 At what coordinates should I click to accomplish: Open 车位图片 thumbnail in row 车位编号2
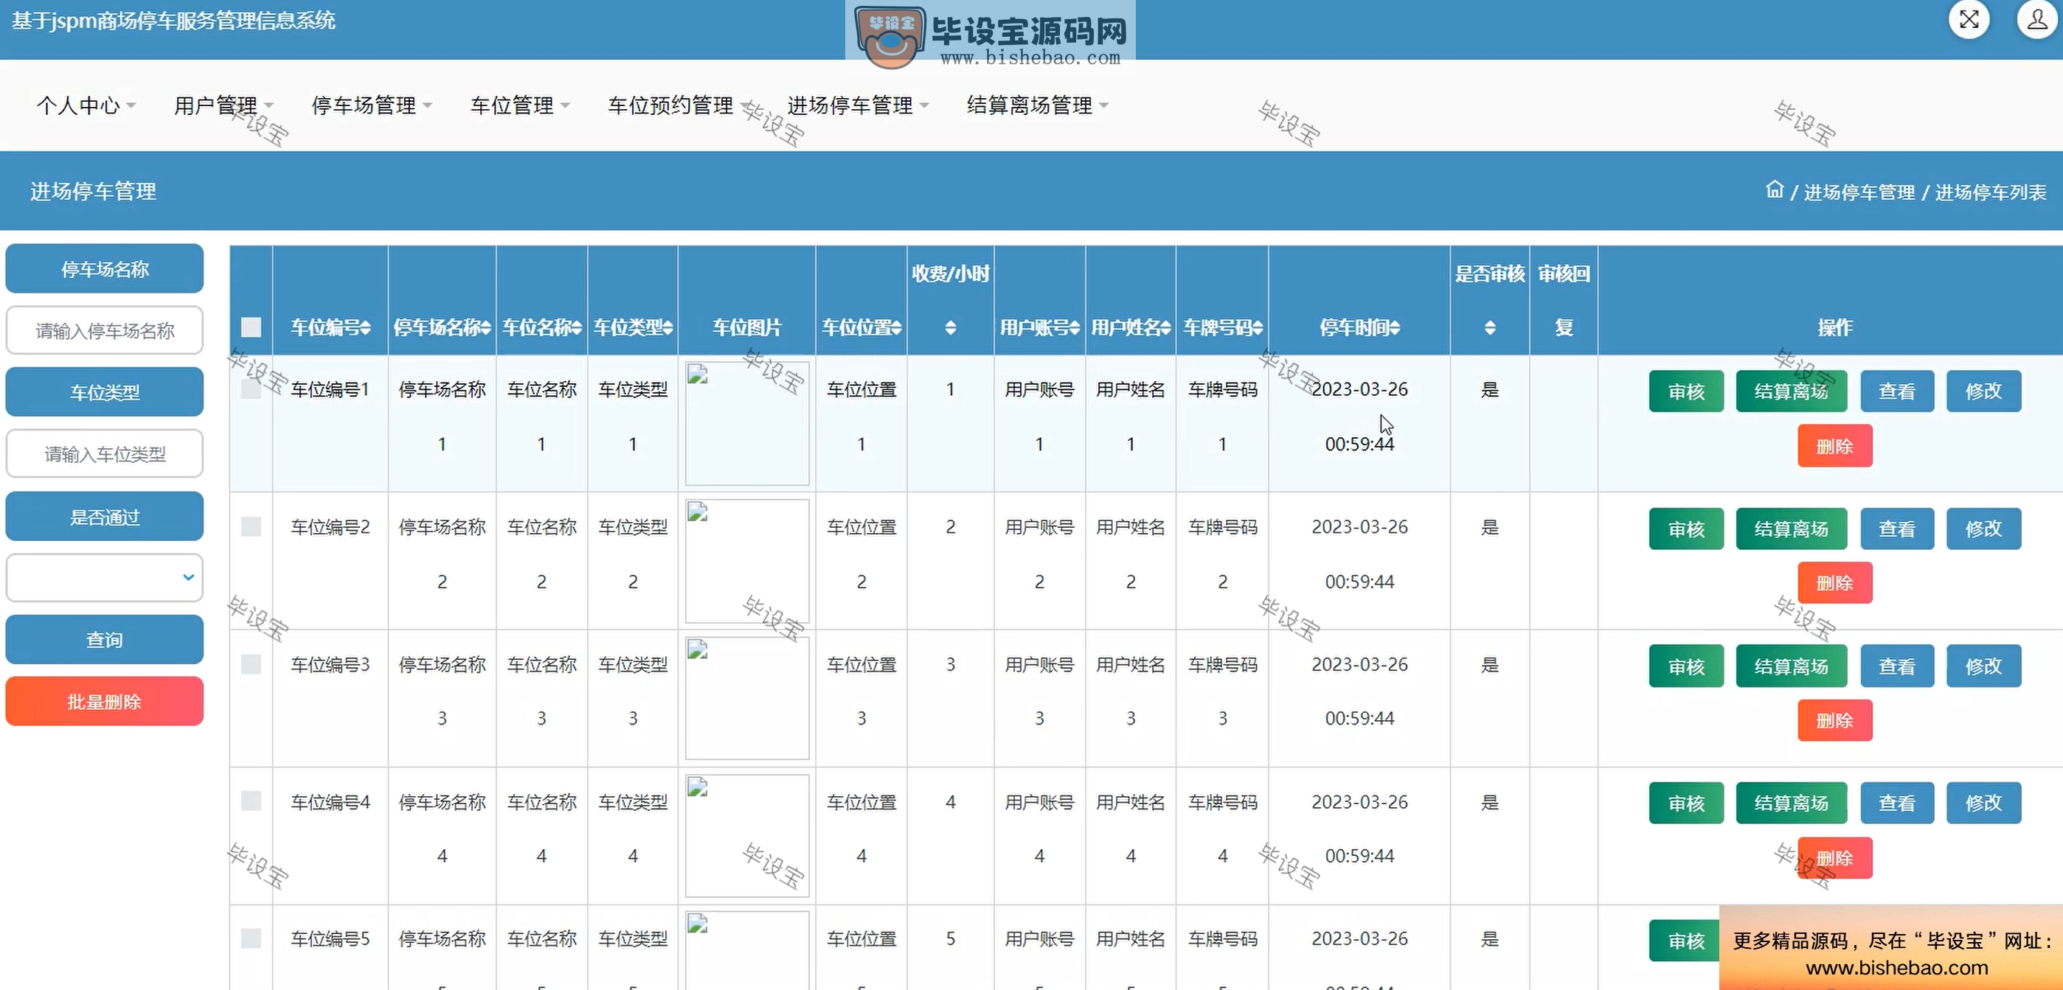click(746, 561)
